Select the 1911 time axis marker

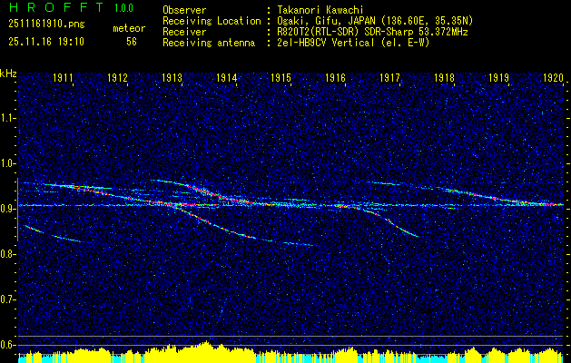63,78
